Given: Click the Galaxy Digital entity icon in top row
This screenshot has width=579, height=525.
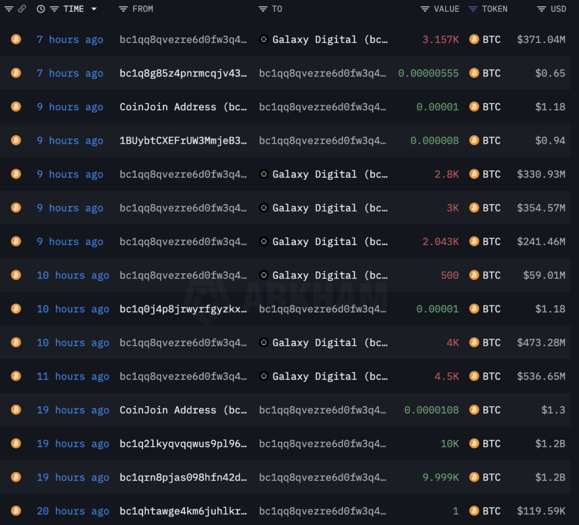Looking at the screenshot, I should (263, 40).
